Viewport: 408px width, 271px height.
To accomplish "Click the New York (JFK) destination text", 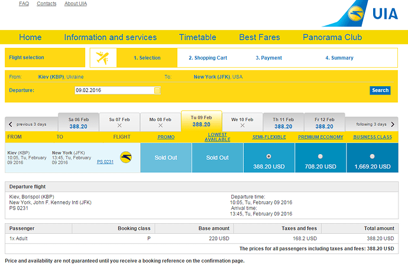I will click(212, 77).
